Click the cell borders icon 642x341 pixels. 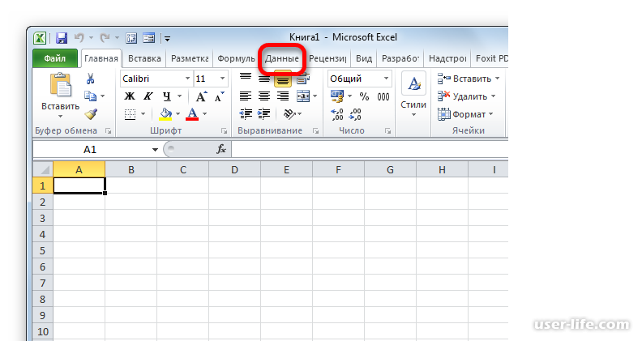point(130,114)
